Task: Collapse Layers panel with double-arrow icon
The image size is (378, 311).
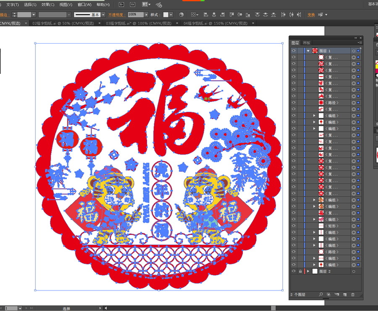Action: tap(356, 38)
